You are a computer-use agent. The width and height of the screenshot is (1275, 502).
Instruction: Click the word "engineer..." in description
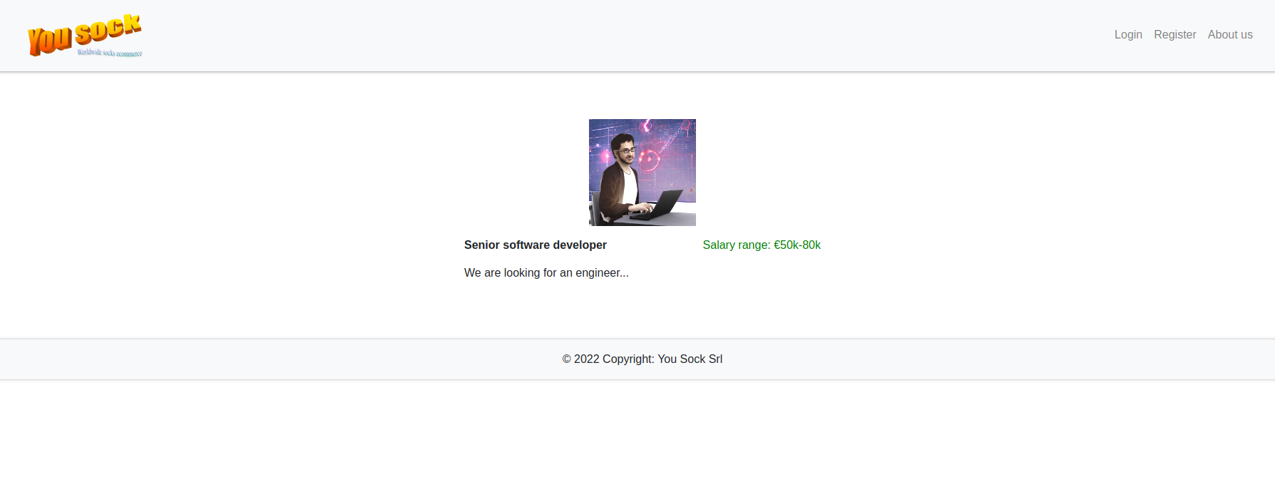(602, 273)
